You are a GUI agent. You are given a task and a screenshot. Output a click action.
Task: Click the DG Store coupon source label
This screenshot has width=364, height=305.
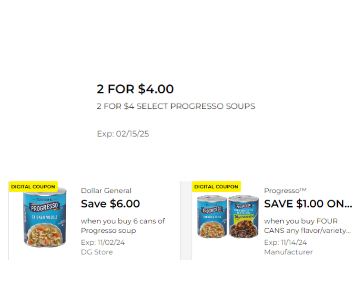coord(97,252)
